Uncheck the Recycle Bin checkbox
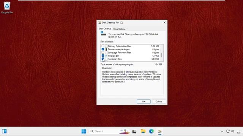 pyautogui.click(x=103, y=56)
